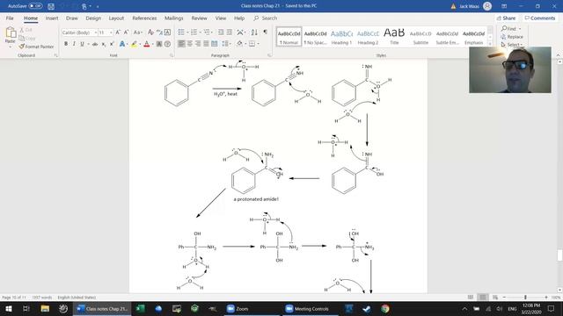Click the Windows Start button

[x=9, y=308]
